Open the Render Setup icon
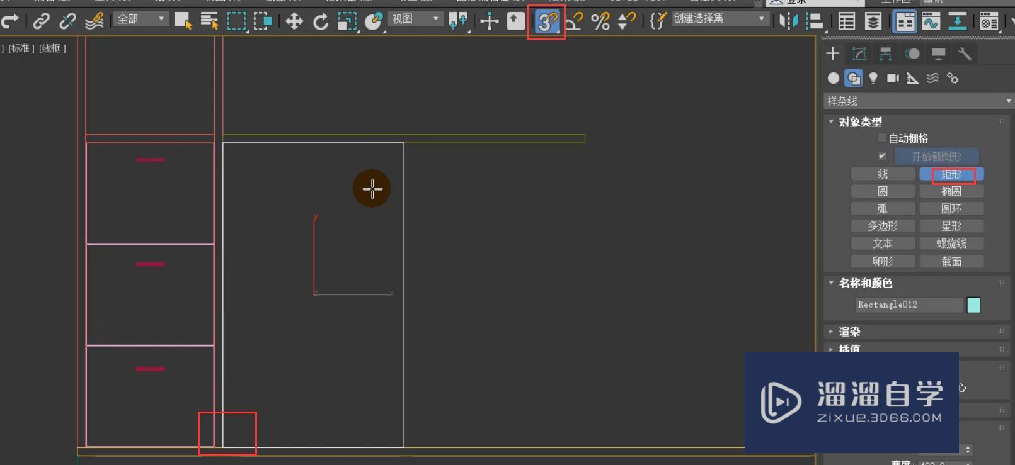The image size is (1015, 465). (x=989, y=21)
